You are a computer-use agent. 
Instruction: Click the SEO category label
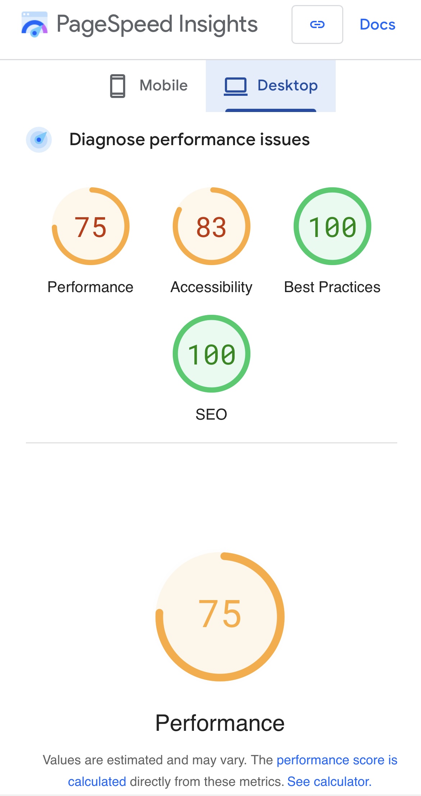tap(211, 415)
